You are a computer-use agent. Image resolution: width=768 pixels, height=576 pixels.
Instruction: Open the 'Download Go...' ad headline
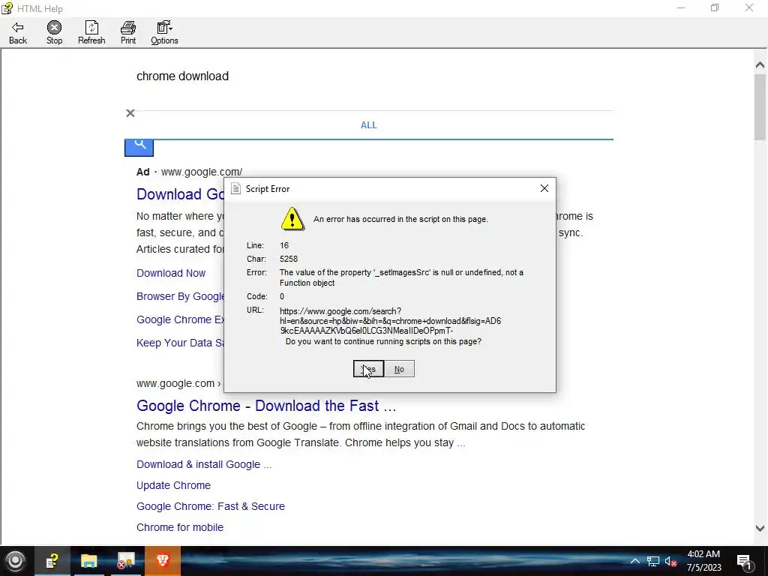[x=180, y=194]
